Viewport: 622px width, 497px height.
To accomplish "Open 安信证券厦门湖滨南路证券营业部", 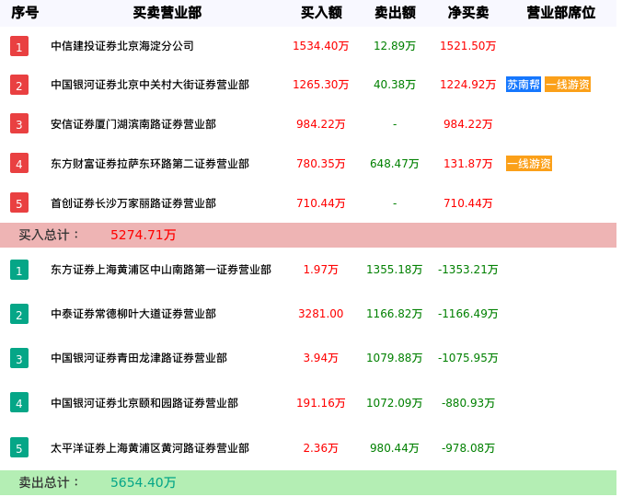I will point(133,124).
